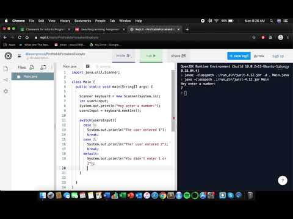Click the Apple menu icon

click(6, 21)
